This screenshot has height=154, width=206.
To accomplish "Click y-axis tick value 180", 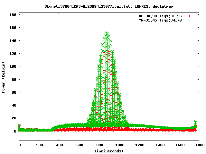I will coord(13,15).
